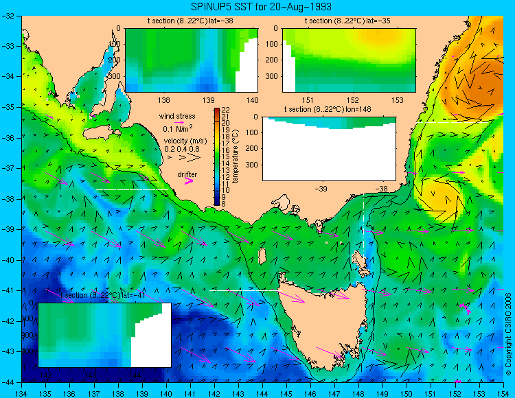The image size is (515, 398).
Task: Click the -32 latitude axis label
Action: tap(8, 16)
